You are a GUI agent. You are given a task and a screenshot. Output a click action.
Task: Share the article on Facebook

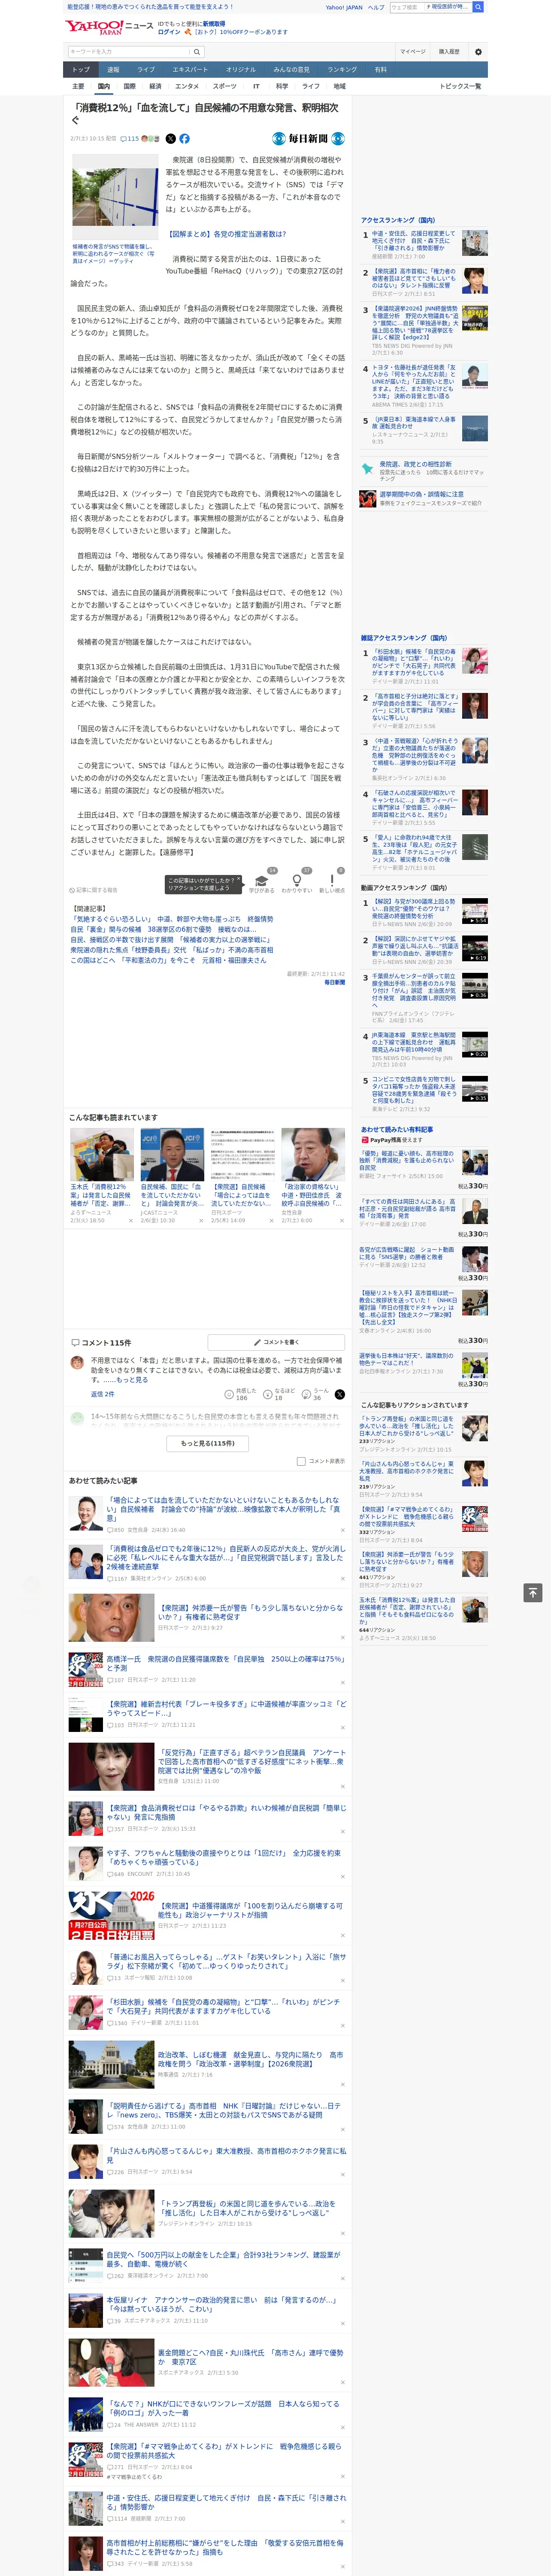click(x=184, y=139)
